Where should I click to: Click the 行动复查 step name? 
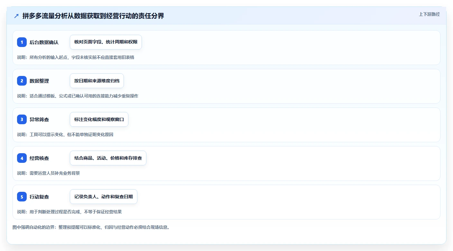click(x=39, y=197)
